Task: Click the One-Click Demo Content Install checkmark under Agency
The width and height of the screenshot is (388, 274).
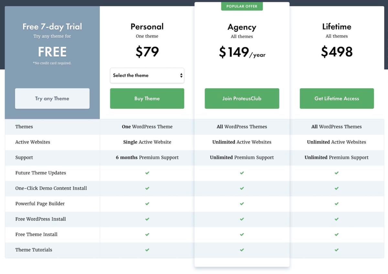Action: pyautogui.click(x=242, y=188)
